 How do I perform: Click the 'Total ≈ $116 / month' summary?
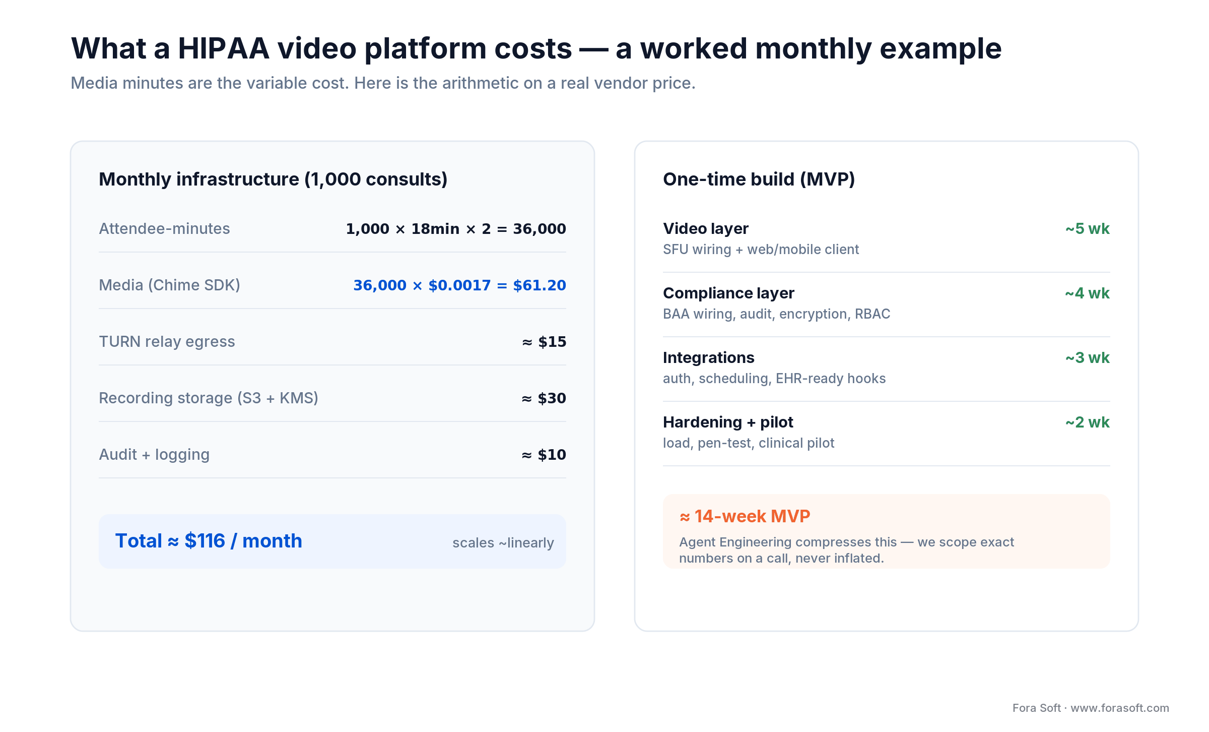tap(209, 541)
